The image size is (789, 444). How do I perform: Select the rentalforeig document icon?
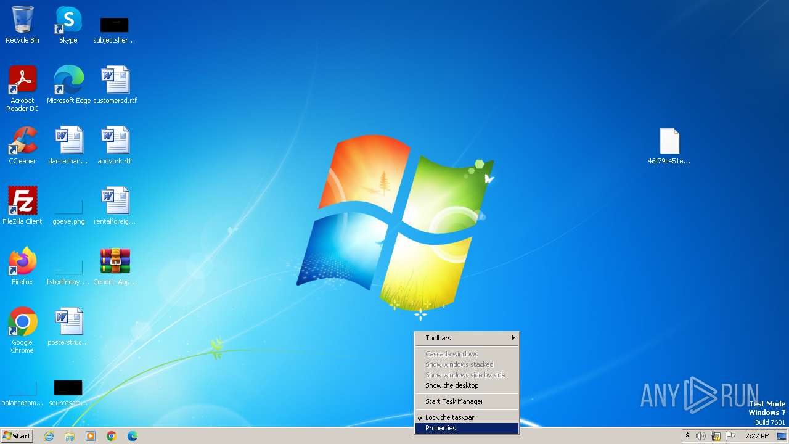coord(115,205)
